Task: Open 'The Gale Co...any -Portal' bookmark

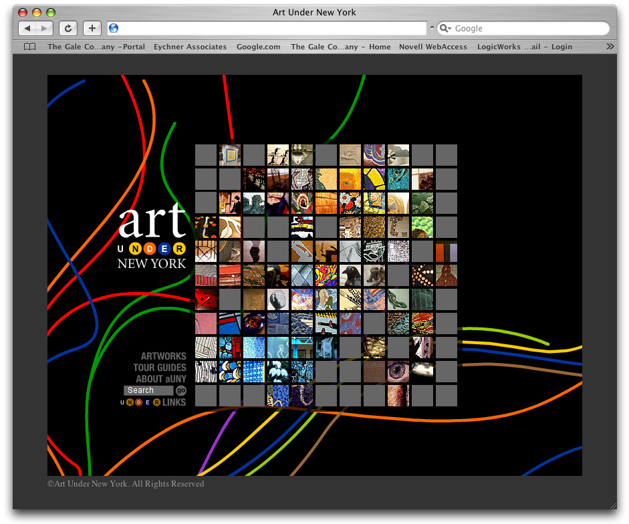Action: click(96, 47)
